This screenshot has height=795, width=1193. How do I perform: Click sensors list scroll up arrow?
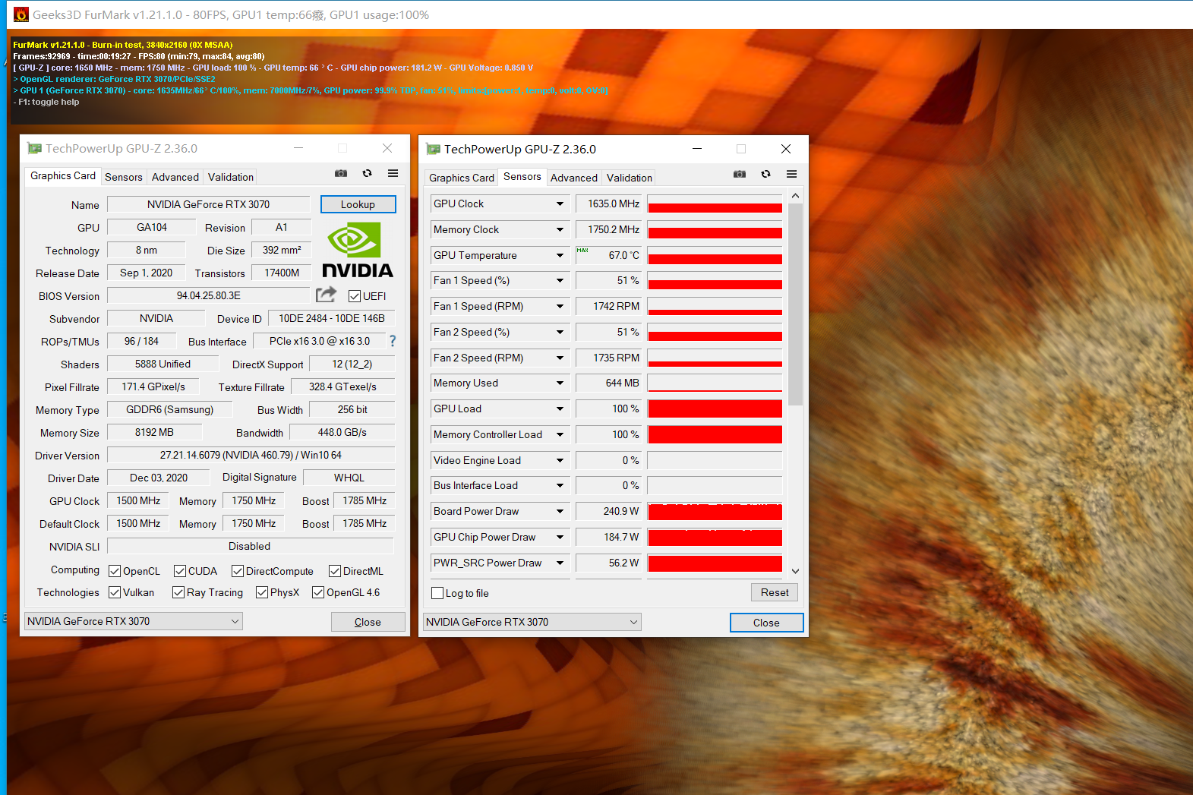tap(795, 196)
